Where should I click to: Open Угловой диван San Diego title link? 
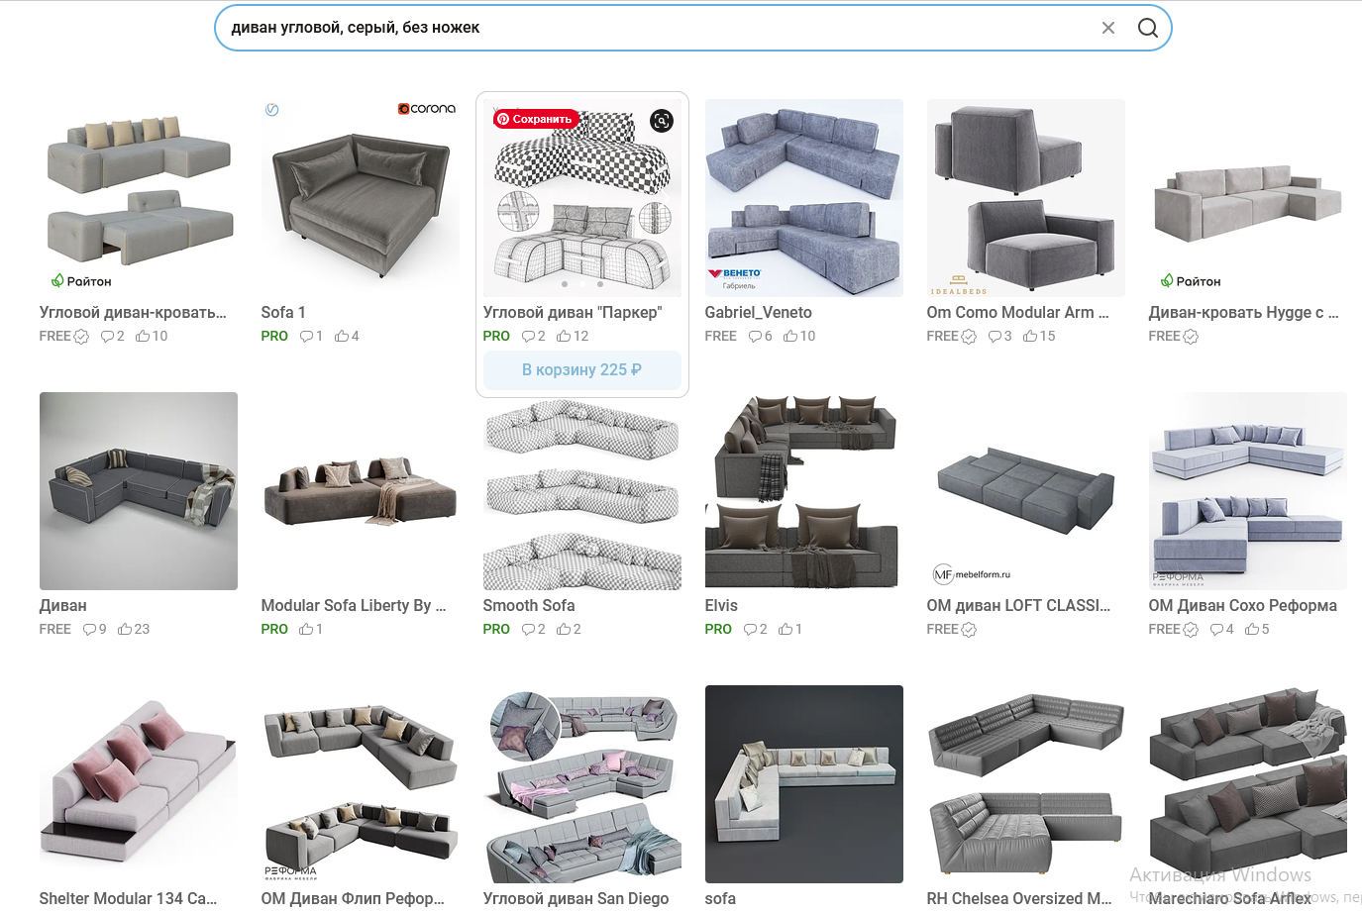576,898
